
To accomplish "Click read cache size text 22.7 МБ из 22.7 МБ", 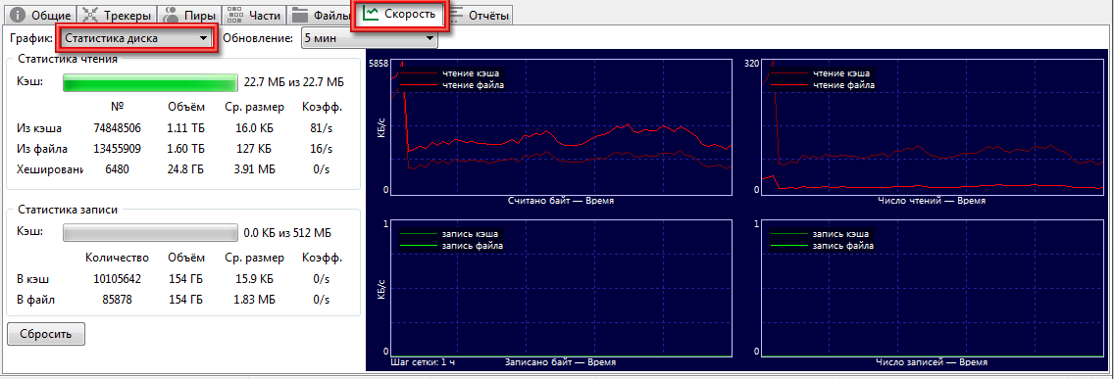I will coord(293,82).
